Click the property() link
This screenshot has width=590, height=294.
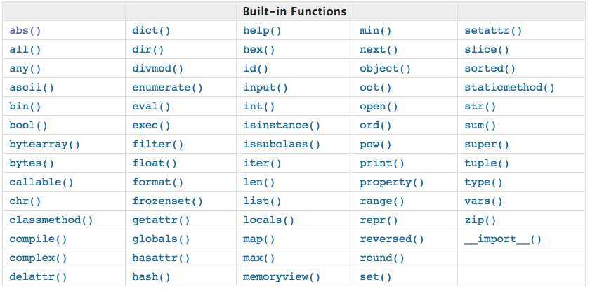(392, 182)
